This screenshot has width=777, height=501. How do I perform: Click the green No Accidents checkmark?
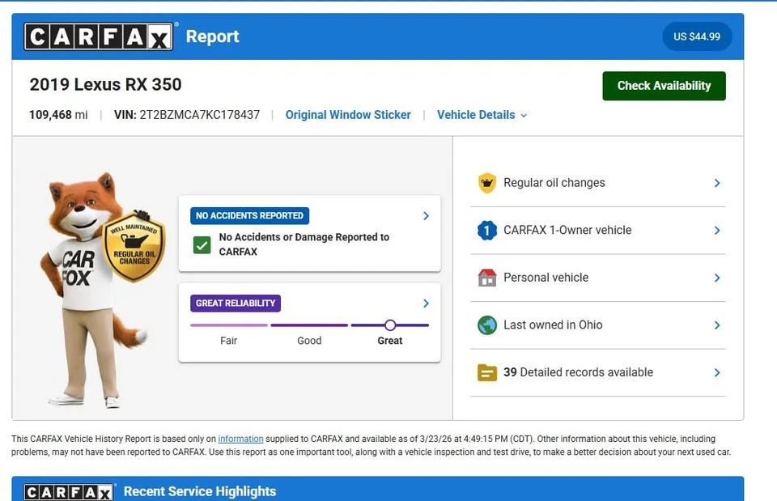(x=202, y=244)
